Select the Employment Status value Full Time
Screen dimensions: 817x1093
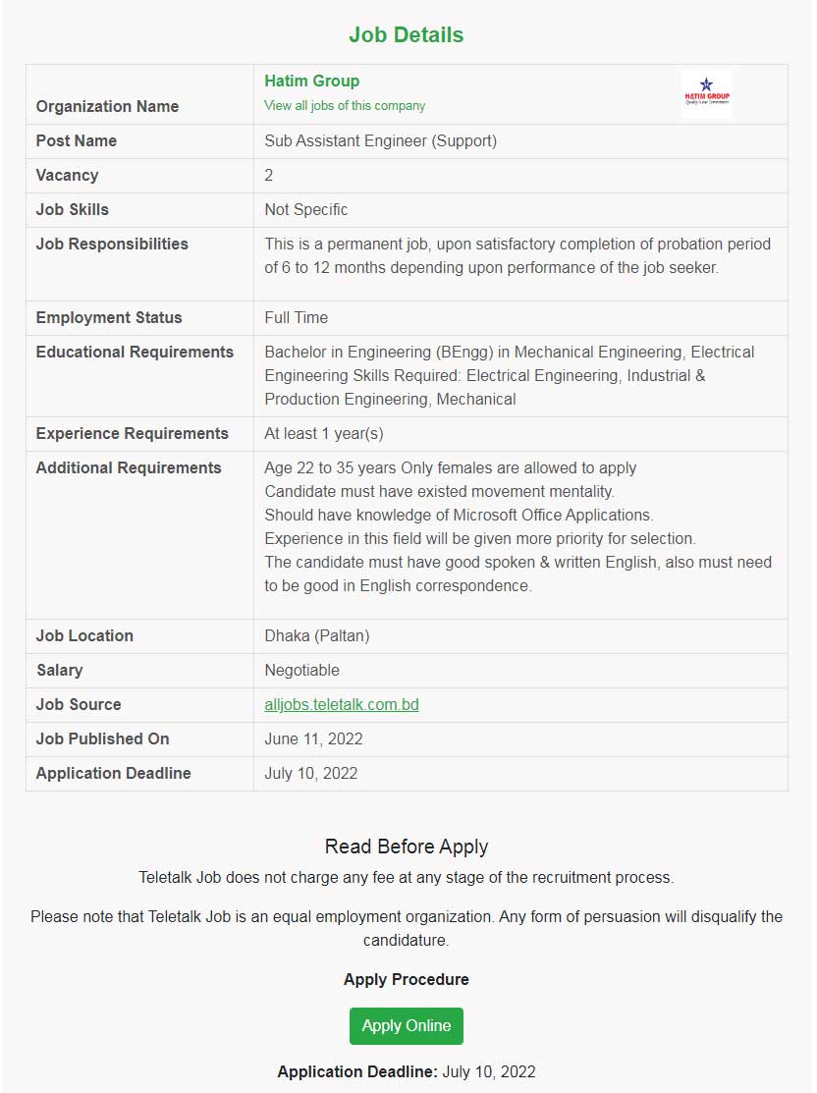pyautogui.click(x=296, y=317)
